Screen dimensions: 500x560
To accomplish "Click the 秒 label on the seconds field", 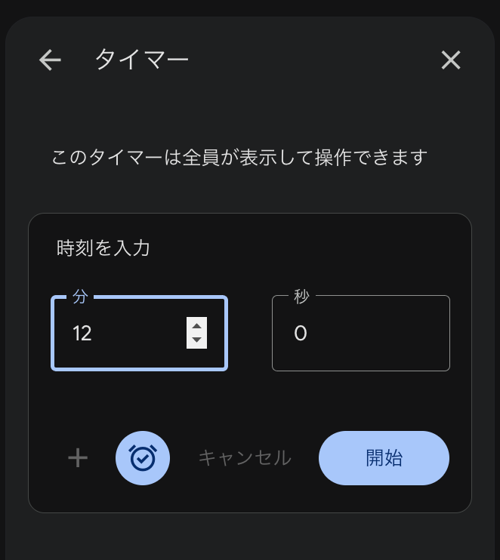I will pyautogui.click(x=301, y=297).
